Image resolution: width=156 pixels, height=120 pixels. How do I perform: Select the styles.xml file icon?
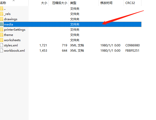click(2, 45)
